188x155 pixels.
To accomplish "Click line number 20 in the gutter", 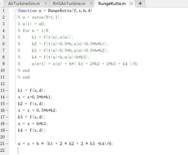I will pos(3,137).
